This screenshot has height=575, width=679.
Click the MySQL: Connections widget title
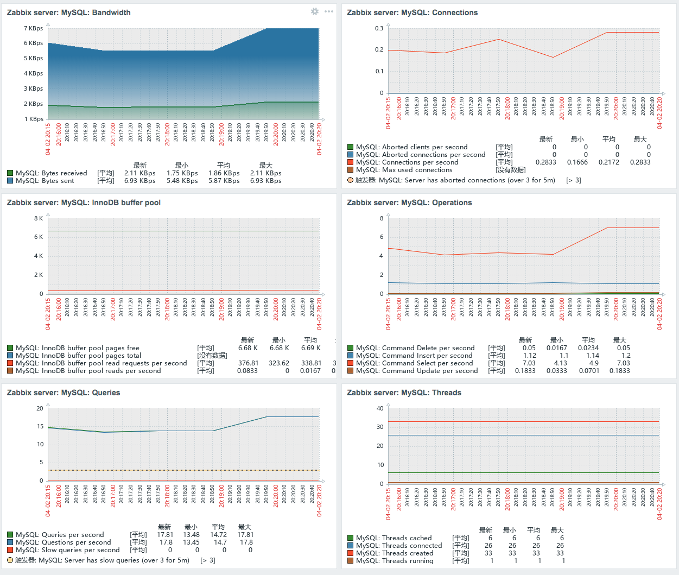(x=413, y=12)
